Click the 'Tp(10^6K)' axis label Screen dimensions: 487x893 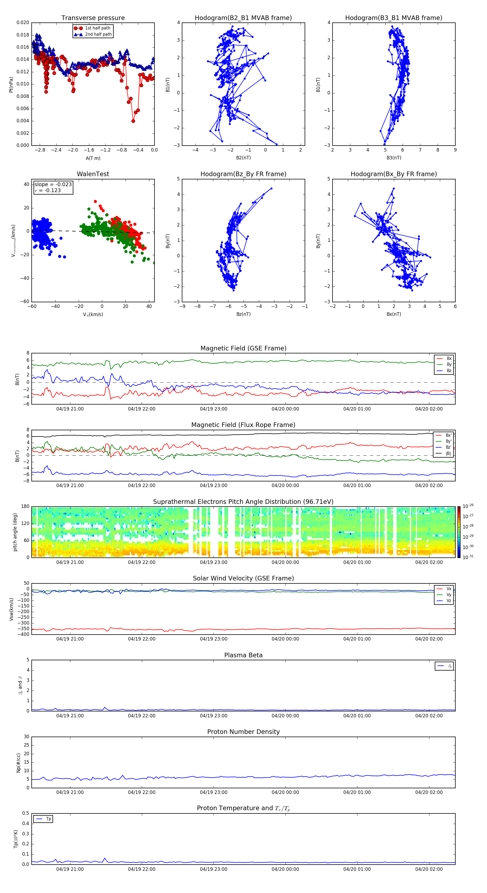point(16,839)
